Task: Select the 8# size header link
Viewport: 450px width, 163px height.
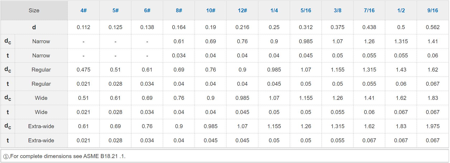Action: point(179,10)
